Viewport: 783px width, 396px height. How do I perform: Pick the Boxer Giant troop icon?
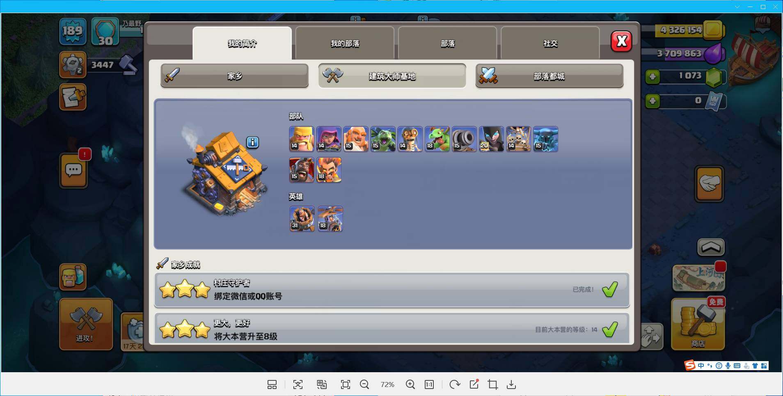(x=356, y=139)
